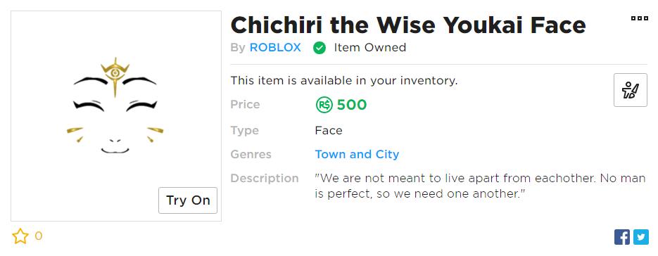Click the avatar editor icon button
Viewport: 658px width, 256px height.
click(x=631, y=90)
